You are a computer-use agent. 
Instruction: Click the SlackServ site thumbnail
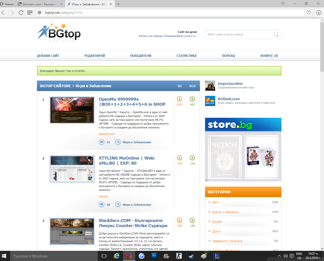tap(72, 231)
